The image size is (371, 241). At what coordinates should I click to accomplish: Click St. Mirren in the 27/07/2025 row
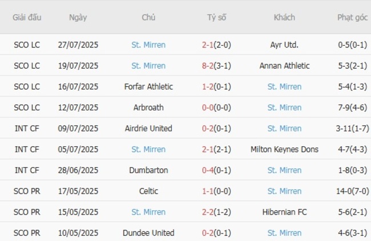point(148,45)
